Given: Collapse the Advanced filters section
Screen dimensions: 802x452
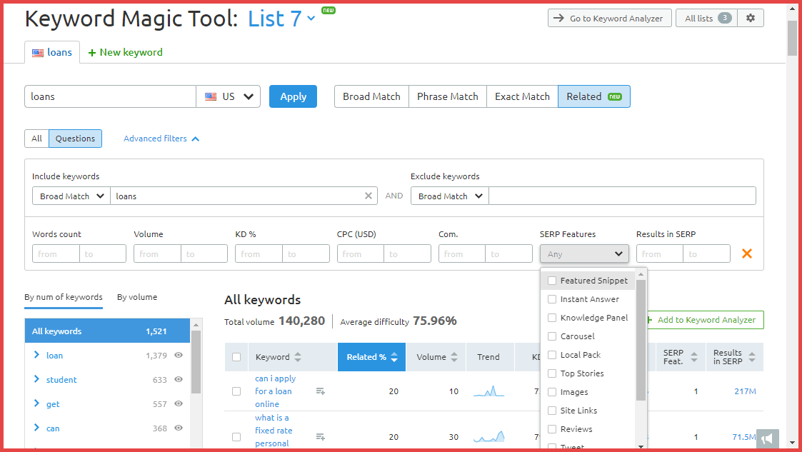Looking at the screenshot, I should point(161,139).
